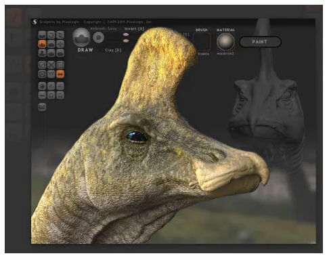Open the Options icon below the tool grid
This screenshot has height=258, width=329.
42,107
